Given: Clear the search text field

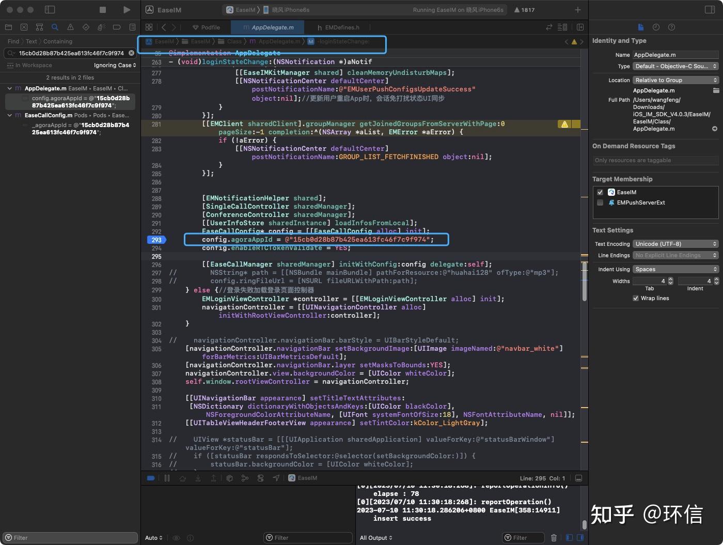Looking at the screenshot, I should 131,53.
